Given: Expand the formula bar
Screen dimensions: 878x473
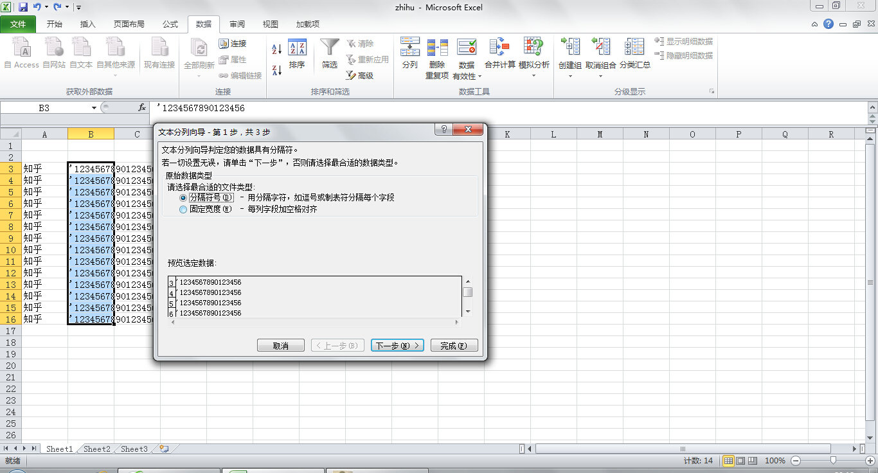Looking at the screenshot, I should tap(872, 108).
